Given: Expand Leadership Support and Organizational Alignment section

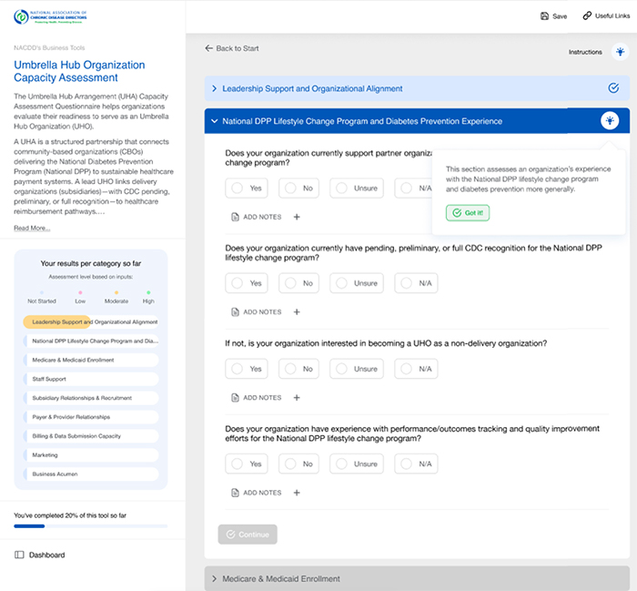Looking at the screenshot, I should pos(417,88).
